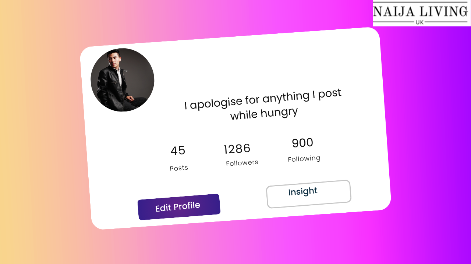
Task: Select the 1286 followers count
Action: (x=237, y=149)
